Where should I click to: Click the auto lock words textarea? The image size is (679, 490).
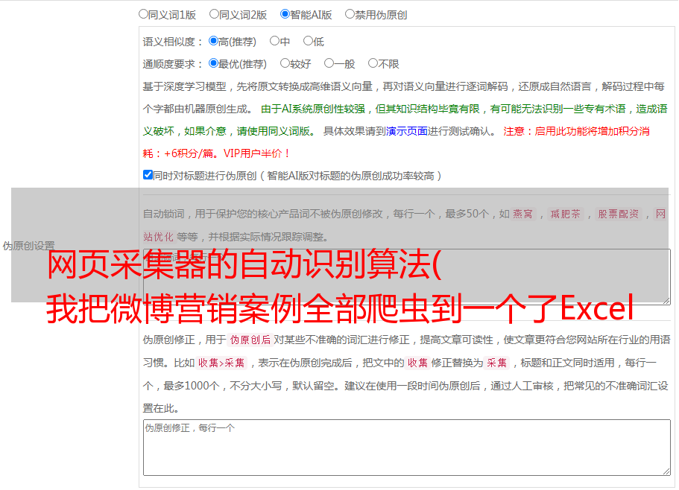click(407, 277)
